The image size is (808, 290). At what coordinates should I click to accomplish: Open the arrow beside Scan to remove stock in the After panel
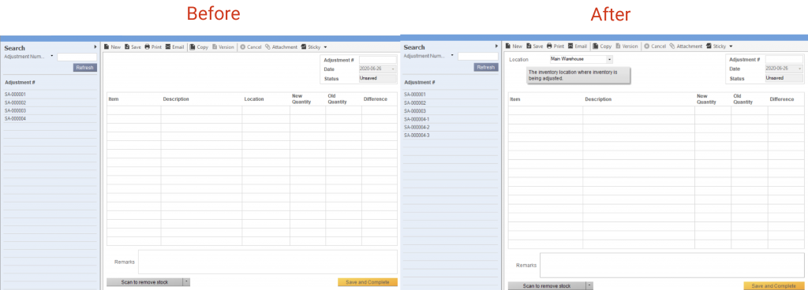click(x=589, y=285)
